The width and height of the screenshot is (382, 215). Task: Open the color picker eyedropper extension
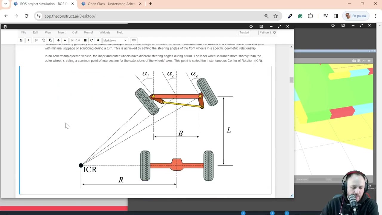(x=290, y=16)
